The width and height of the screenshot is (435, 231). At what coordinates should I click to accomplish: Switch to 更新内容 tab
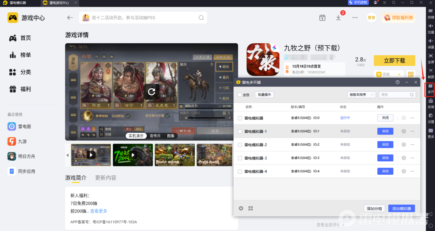click(105, 178)
